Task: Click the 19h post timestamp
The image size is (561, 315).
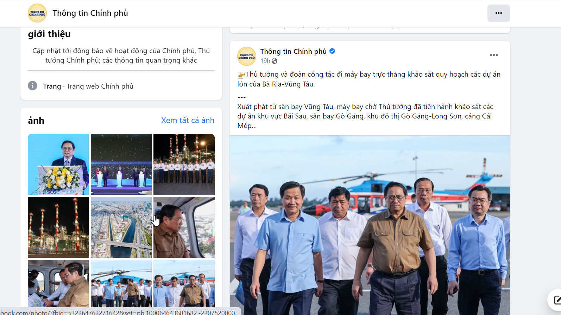Action: click(265, 61)
